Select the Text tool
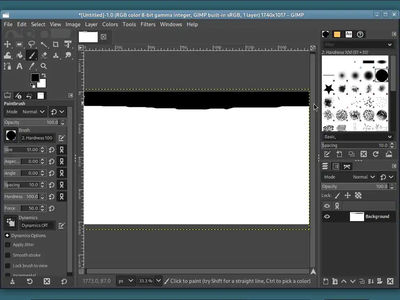The height and width of the screenshot is (300, 400). [20, 66]
